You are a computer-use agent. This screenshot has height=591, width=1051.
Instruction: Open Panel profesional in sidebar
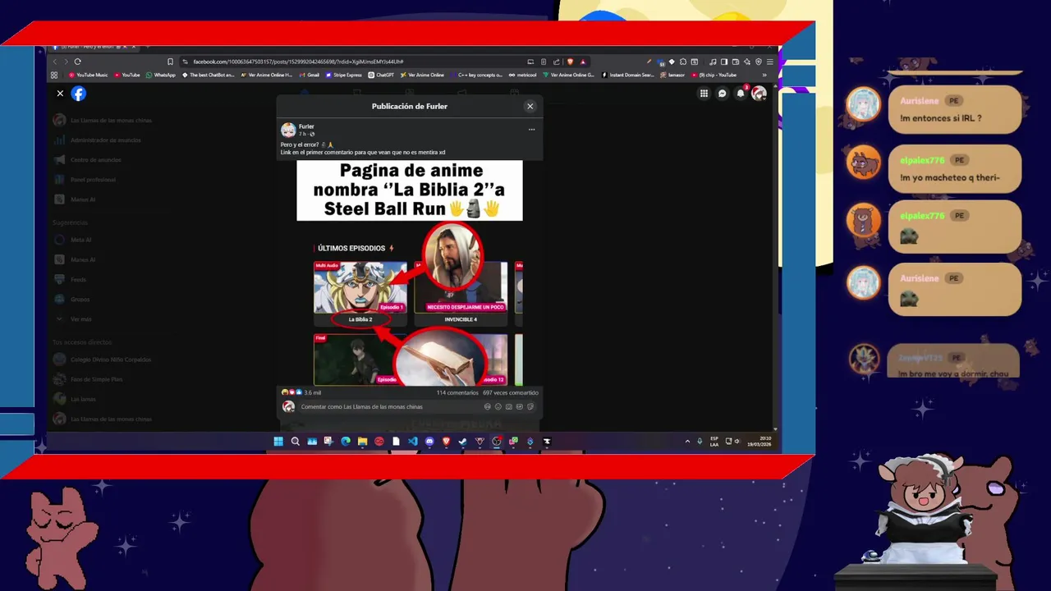coord(85,180)
